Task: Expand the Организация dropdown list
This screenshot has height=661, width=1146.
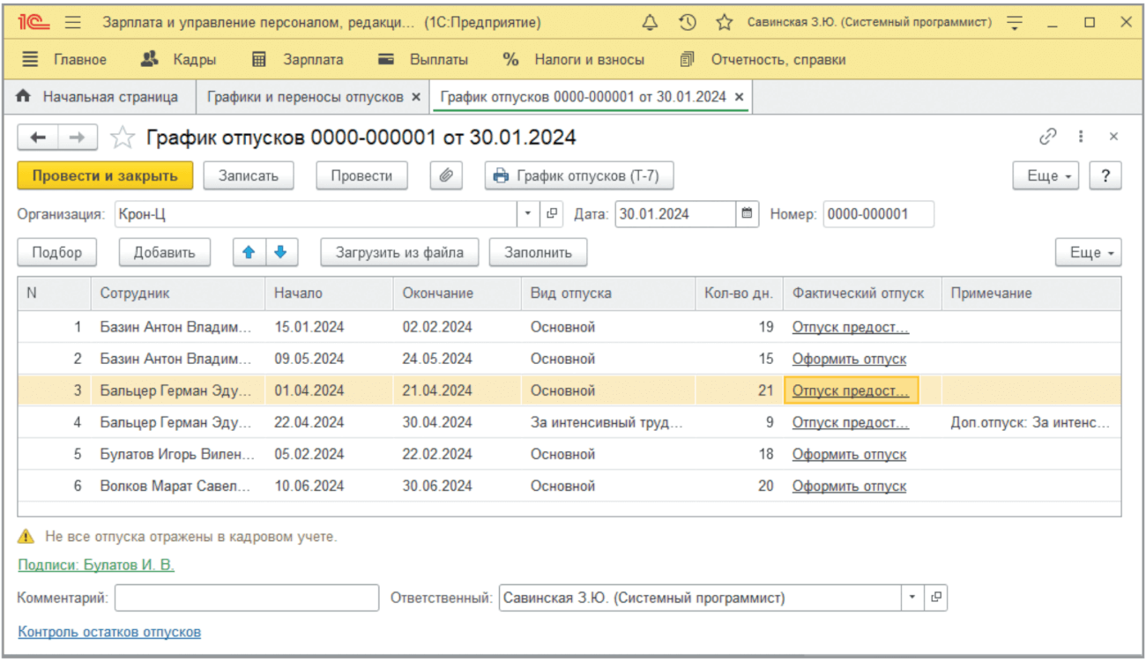Action: click(528, 213)
